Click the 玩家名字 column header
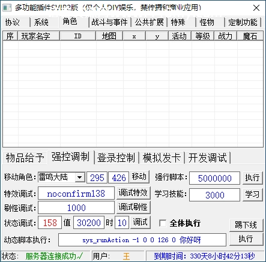Screen dimensions: 266x262 coord(39,36)
